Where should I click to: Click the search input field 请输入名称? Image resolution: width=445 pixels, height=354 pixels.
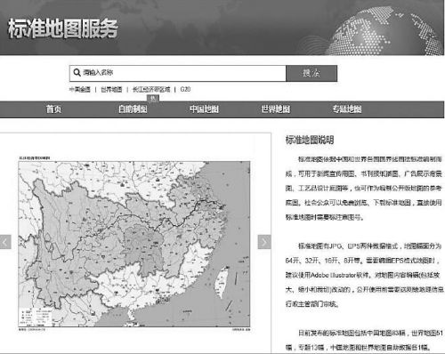click(178, 73)
